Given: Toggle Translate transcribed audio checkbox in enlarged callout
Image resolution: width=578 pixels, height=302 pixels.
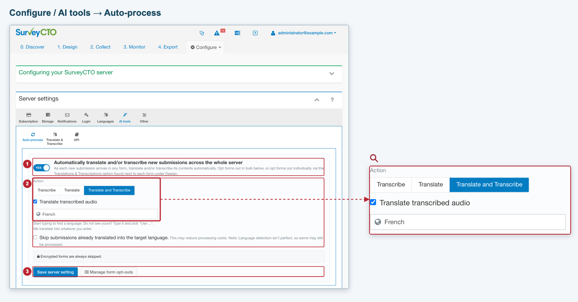Looking at the screenshot, I should click(373, 202).
